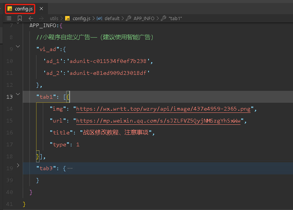Click the "title" key on line 16
The height and width of the screenshot is (210, 293).
point(61,133)
